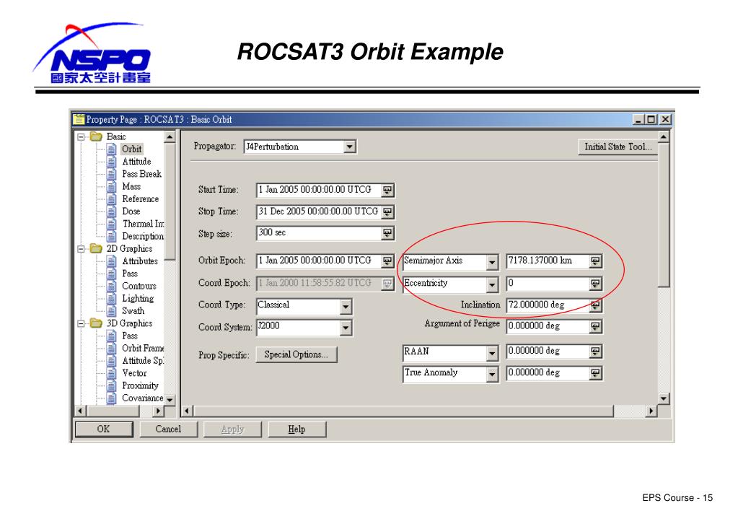
Task: Open the Propagator J4Perturbation dropdown
Action: [349, 147]
